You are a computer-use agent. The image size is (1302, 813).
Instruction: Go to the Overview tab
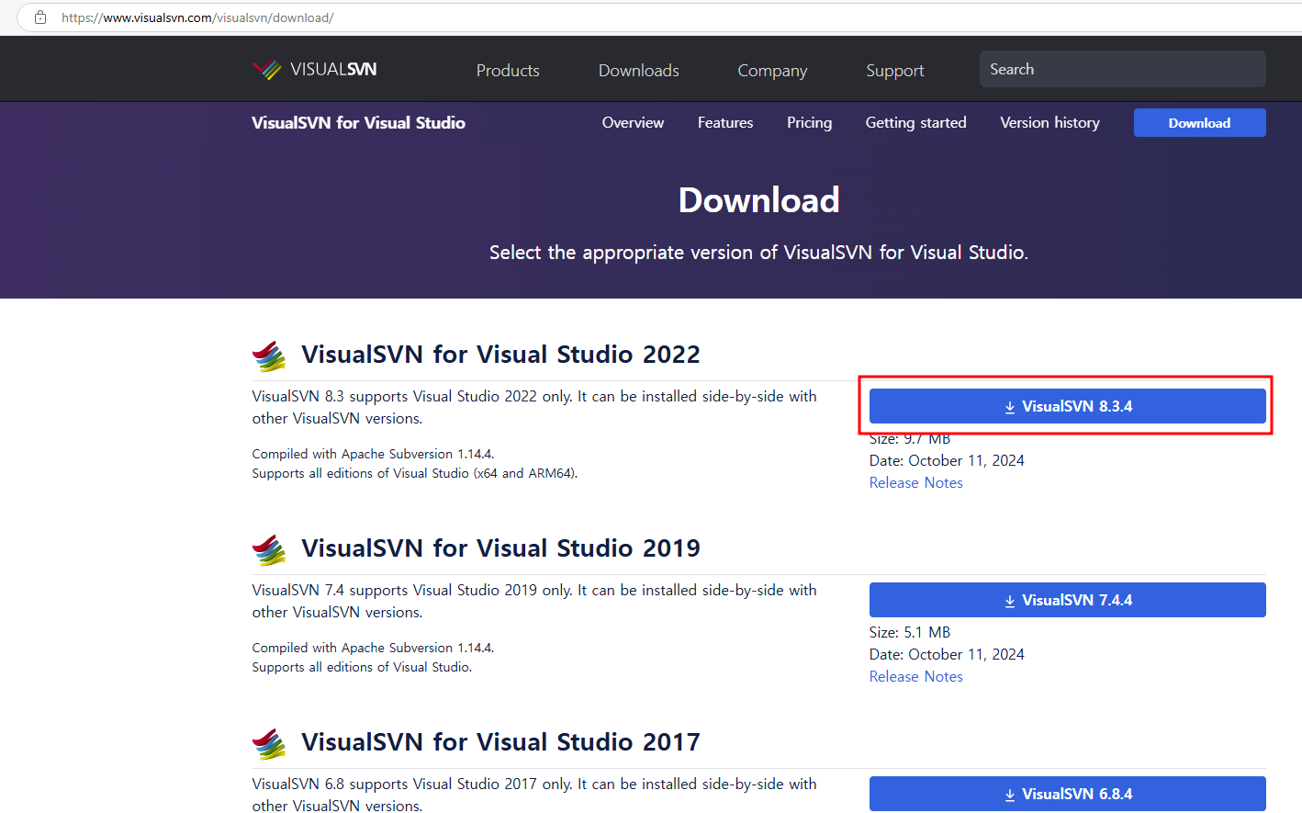click(633, 122)
